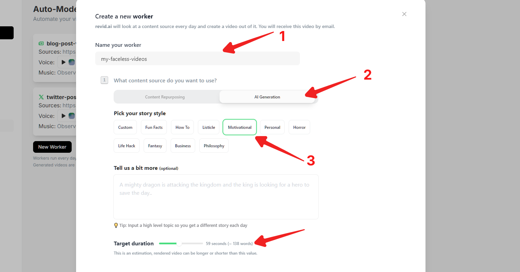The image size is (520, 272).
Task: Choose the Fun Facts story style
Action: click(154, 127)
